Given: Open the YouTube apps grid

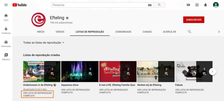Looking at the screenshot, I should tap(197, 5).
